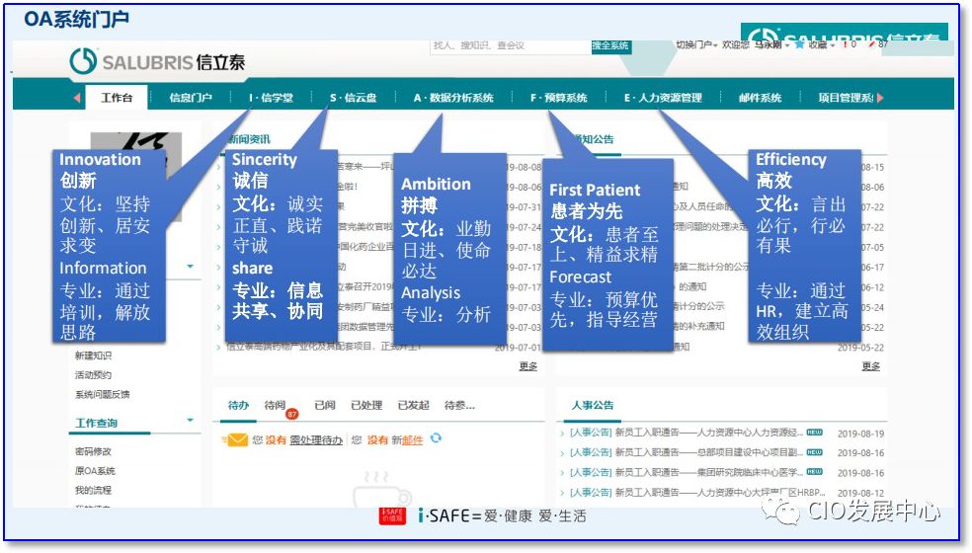
Task: Open the 信息门户 tab
Action: 191,98
